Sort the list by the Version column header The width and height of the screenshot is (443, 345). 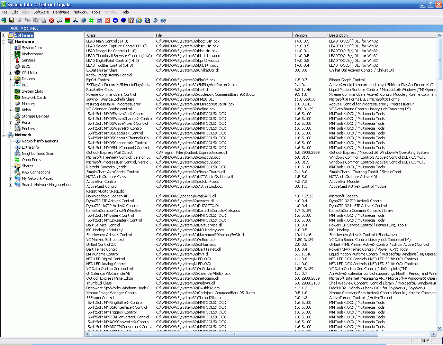point(310,35)
